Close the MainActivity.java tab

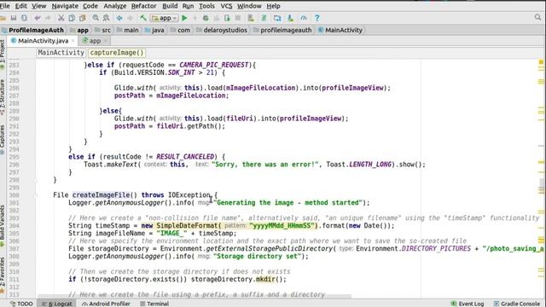click(73, 41)
